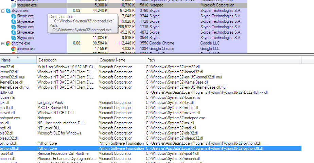Viewport: 314px width, 163px height.
Task: Select the parent Skype.exe process name
Action: point(20,11)
